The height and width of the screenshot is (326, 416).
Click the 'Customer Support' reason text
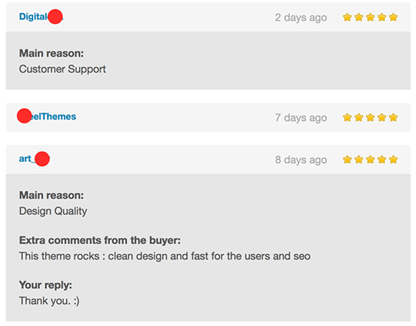click(62, 69)
